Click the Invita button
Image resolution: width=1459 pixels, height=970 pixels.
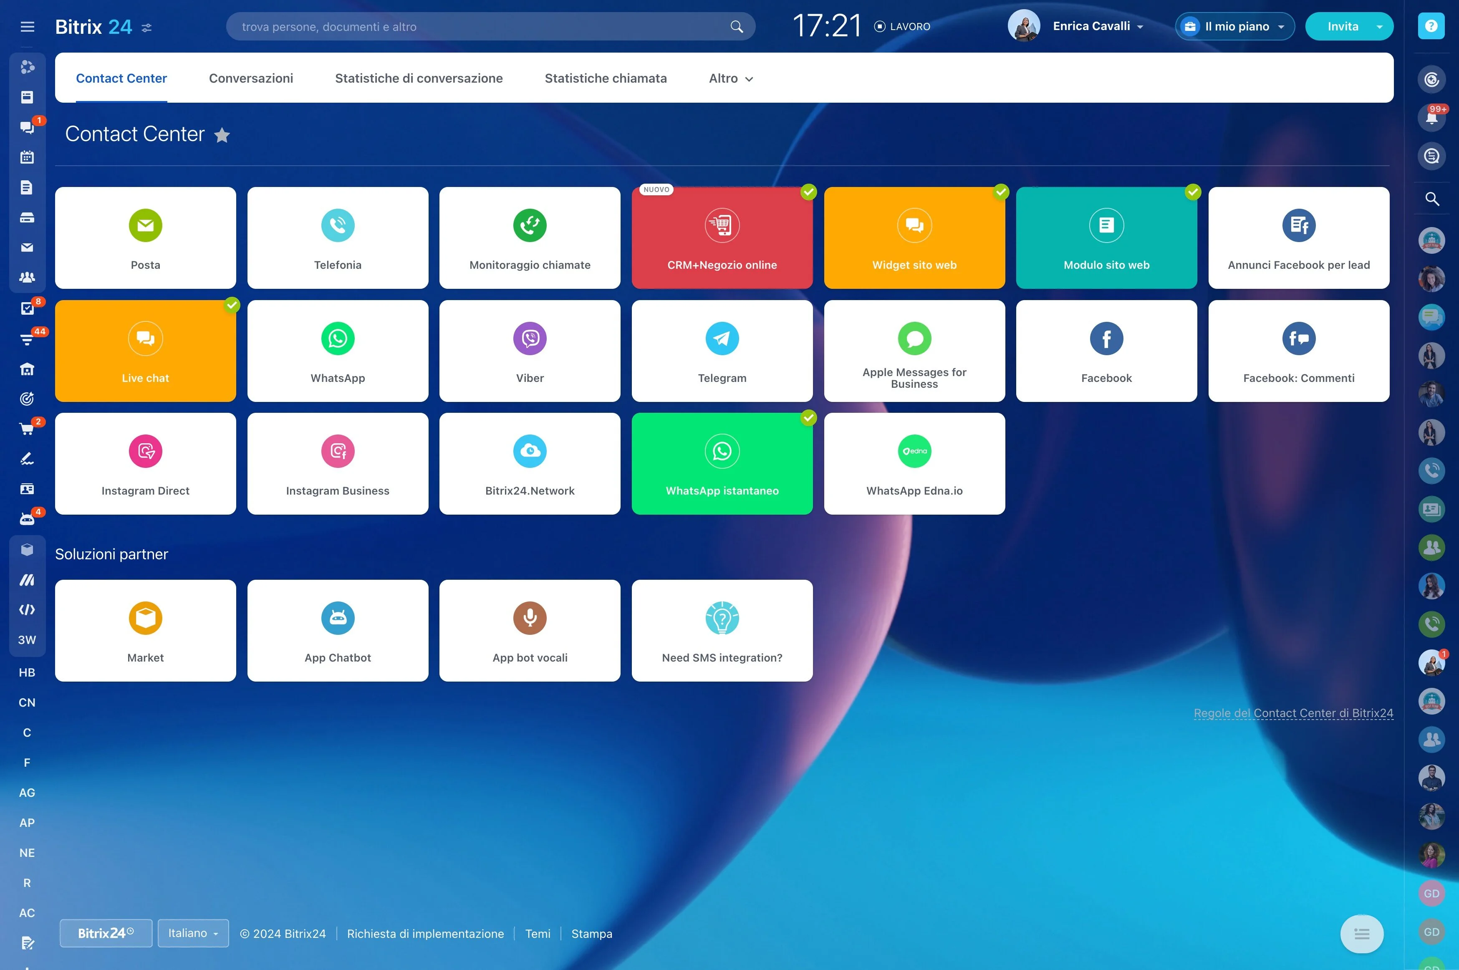[x=1343, y=27]
